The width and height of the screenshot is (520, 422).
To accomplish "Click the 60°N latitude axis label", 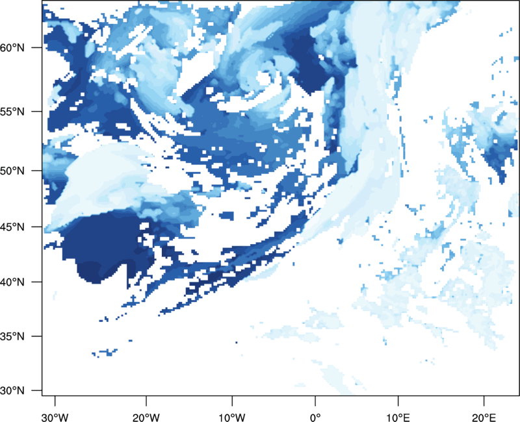I will (x=12, y=47).
